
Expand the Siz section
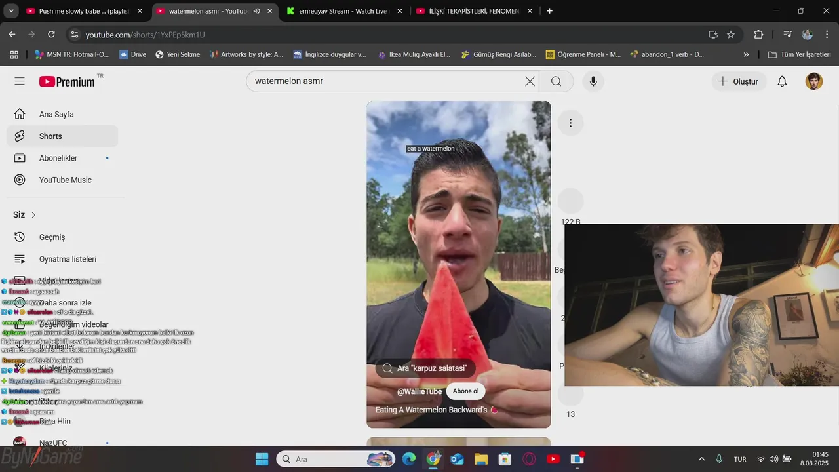click(25, 214)
